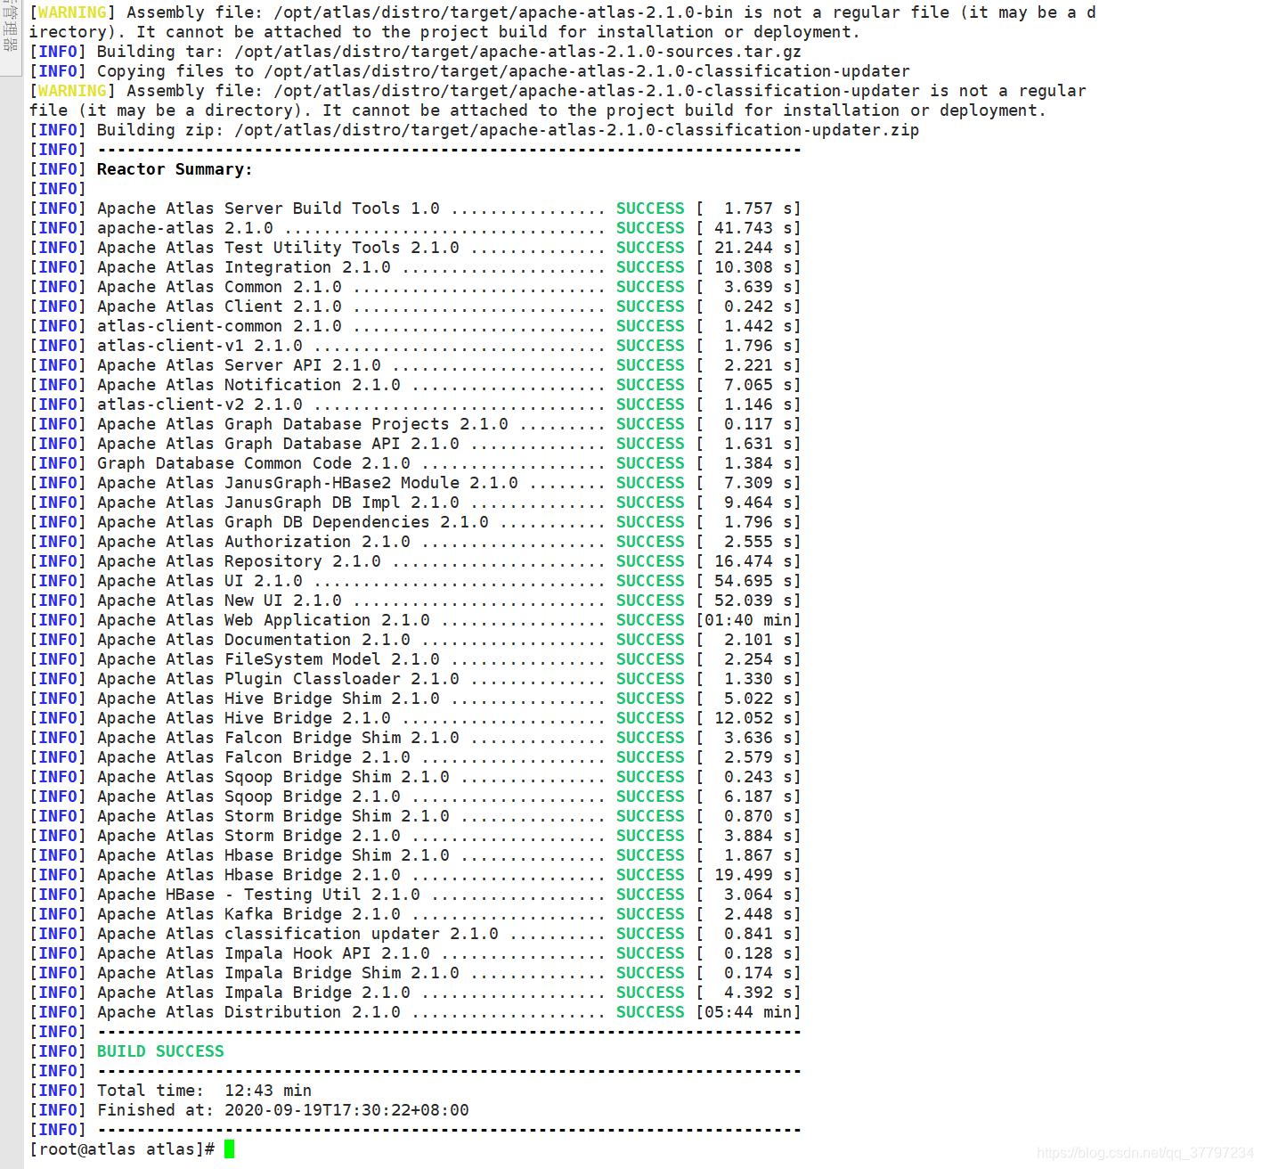Image resolution: width=1262 pixels, height=1169 pixels.
Task: Click the 'Reactor Summary:' heading text
Action: (x=175, y=169)
